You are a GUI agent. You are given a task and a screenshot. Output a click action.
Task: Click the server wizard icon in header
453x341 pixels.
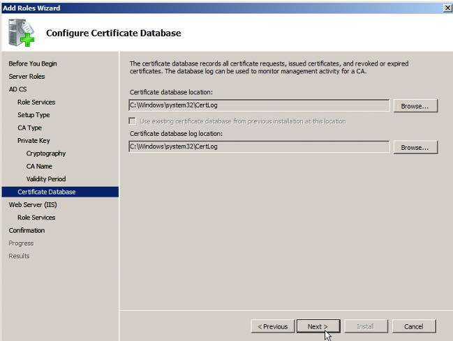click(20, 33)
